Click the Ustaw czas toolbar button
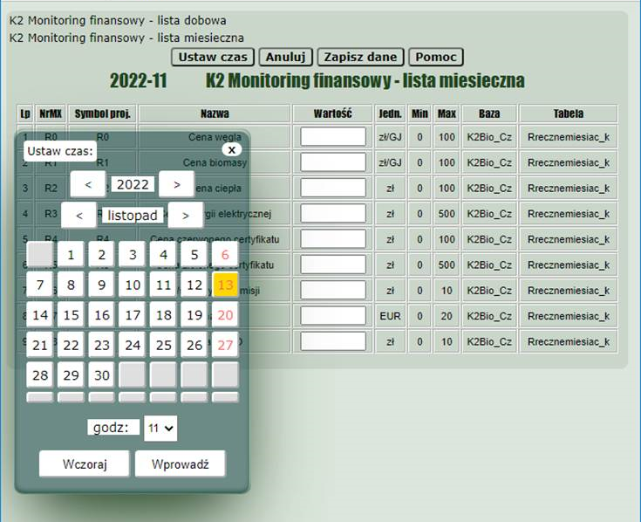This screenshot has width=641, height=522. (214, 57)
